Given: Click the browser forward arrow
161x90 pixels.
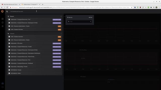Looking at the screenshot, I should pyautogui.click(x=5, y=7).
